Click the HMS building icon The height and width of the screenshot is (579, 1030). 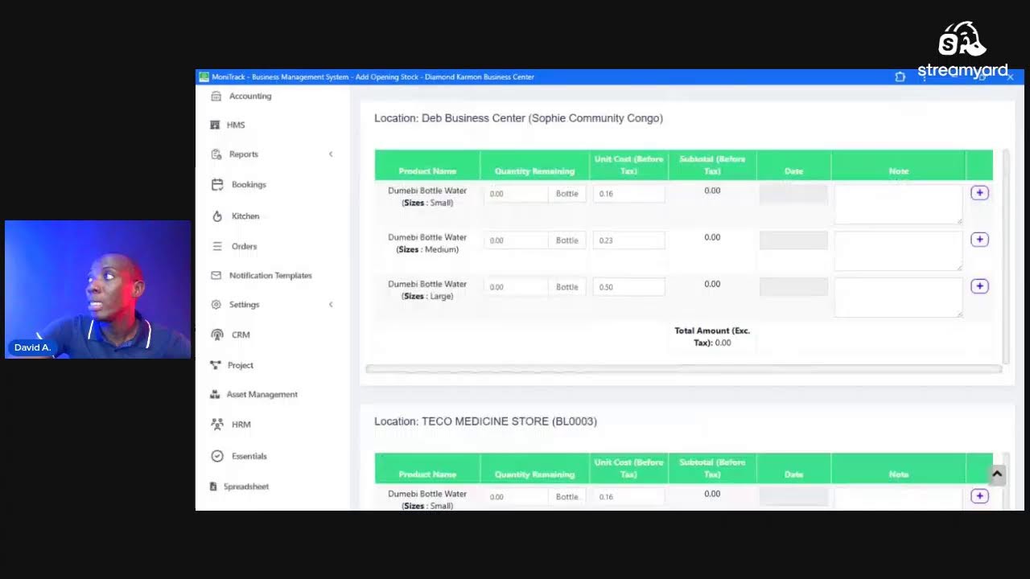point(215,125)
